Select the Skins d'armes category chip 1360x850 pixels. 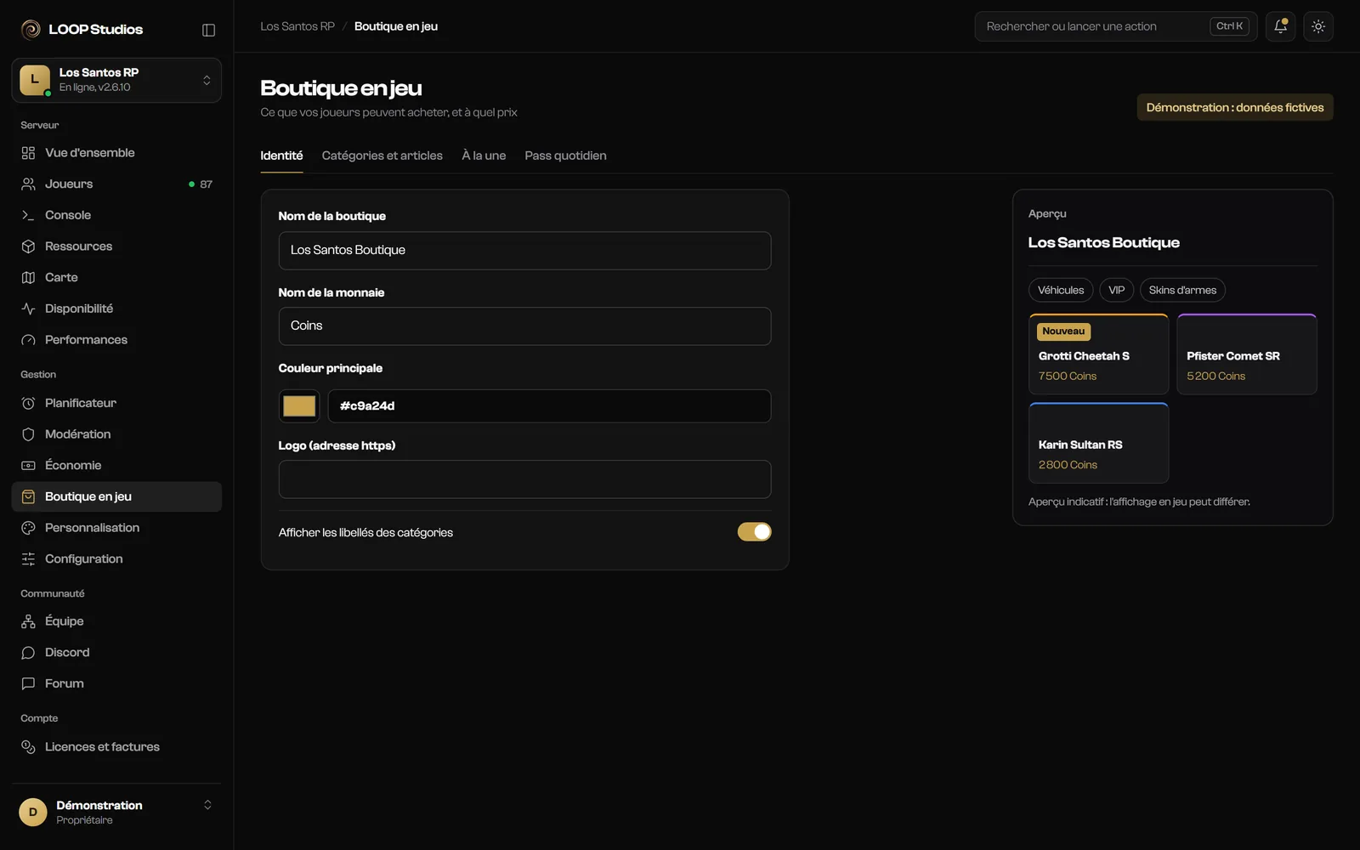pos(1182,290)
